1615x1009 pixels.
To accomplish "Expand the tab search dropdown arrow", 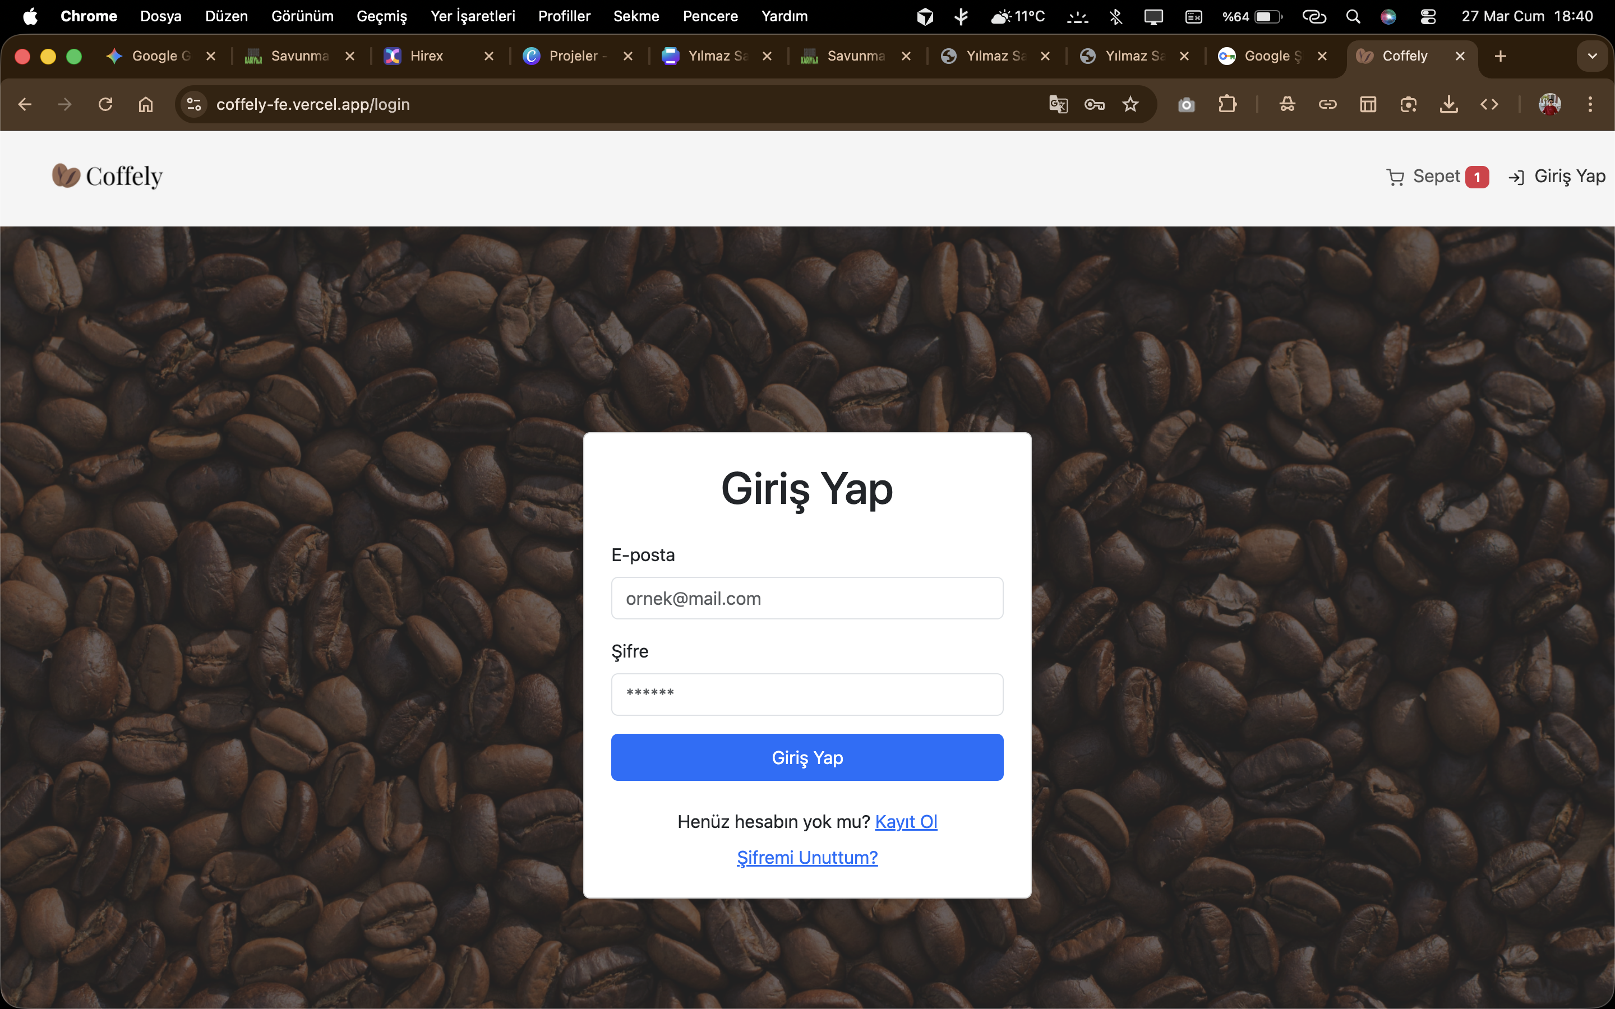I will [1593, 56].
